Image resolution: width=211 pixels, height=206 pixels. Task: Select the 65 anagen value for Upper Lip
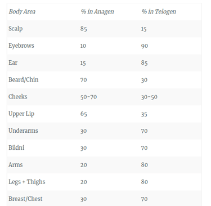84,114
